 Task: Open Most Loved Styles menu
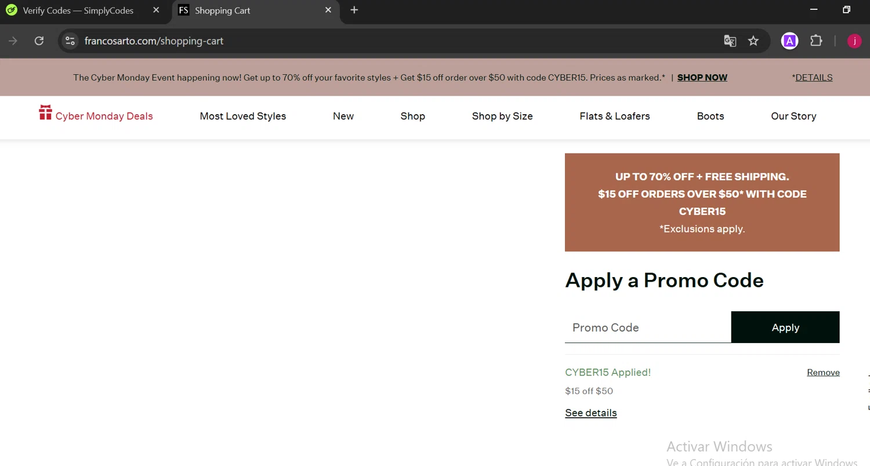(x=243, y=116)
